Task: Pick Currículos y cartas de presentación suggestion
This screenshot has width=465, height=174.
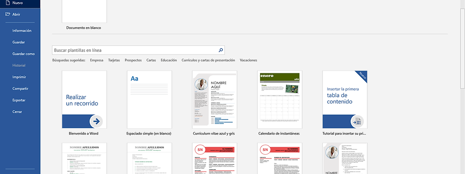Action: (x=208, y=60)
